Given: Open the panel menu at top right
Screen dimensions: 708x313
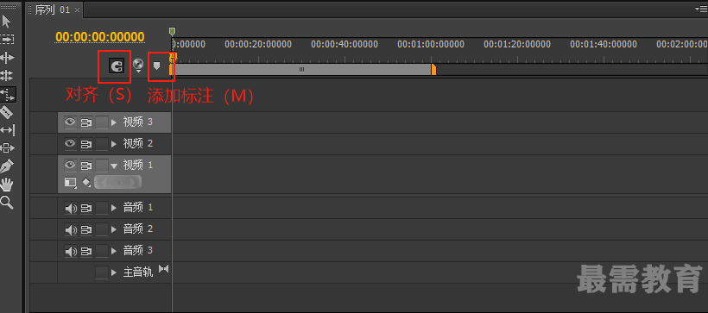Looking at the screenshot, I should click(x=704, y=9).
